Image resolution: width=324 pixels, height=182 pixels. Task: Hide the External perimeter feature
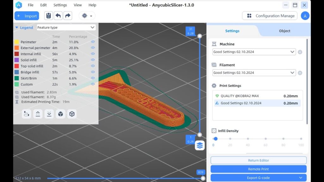pyautogui.click(x=93, y=48)
